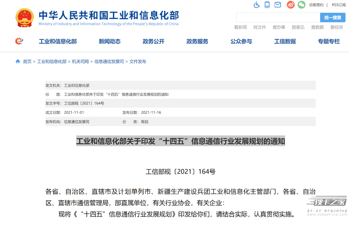Click the accessibility wheelchair icon

[257, 5]
